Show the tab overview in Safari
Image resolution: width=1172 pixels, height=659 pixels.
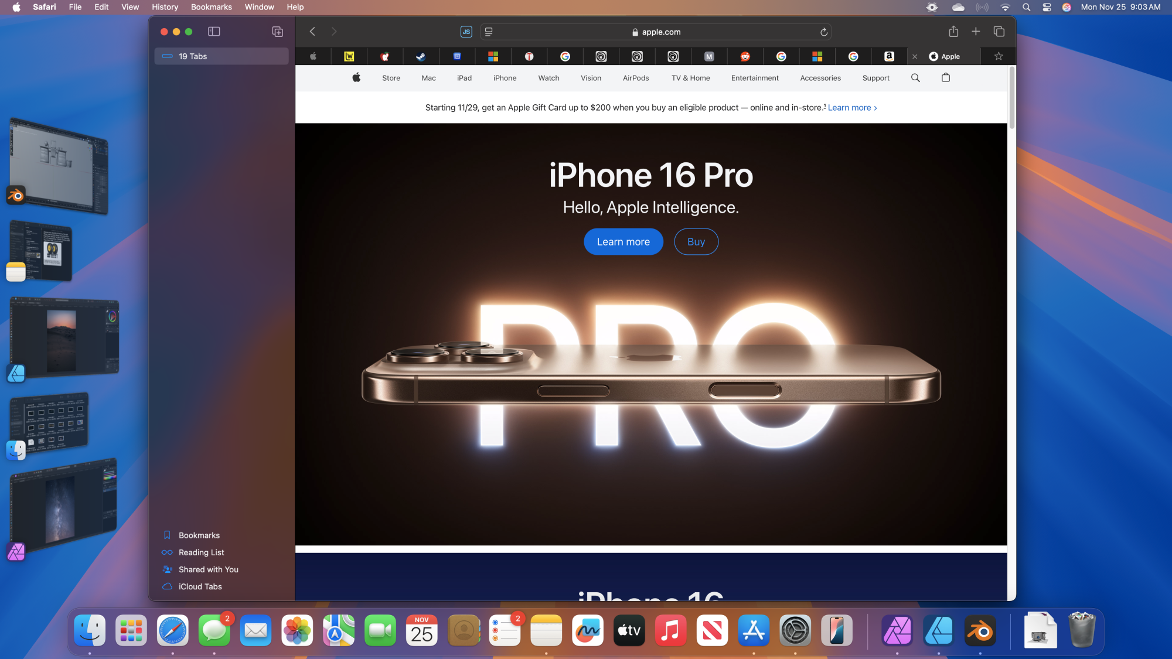(999, 32)
